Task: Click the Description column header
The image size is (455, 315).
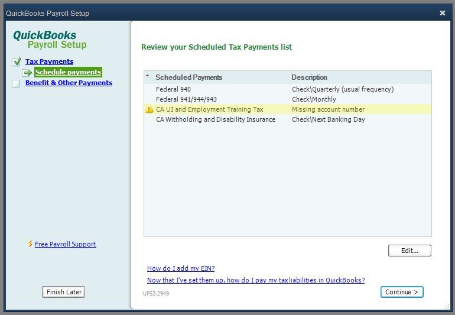Action: [309, 77]
